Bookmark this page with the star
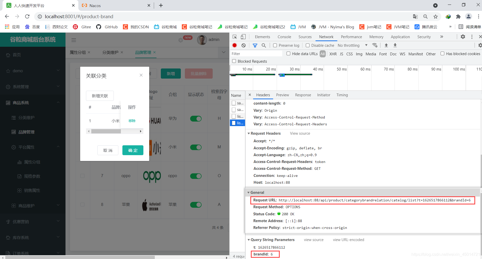The image size is (482, 259). [435, 16]
